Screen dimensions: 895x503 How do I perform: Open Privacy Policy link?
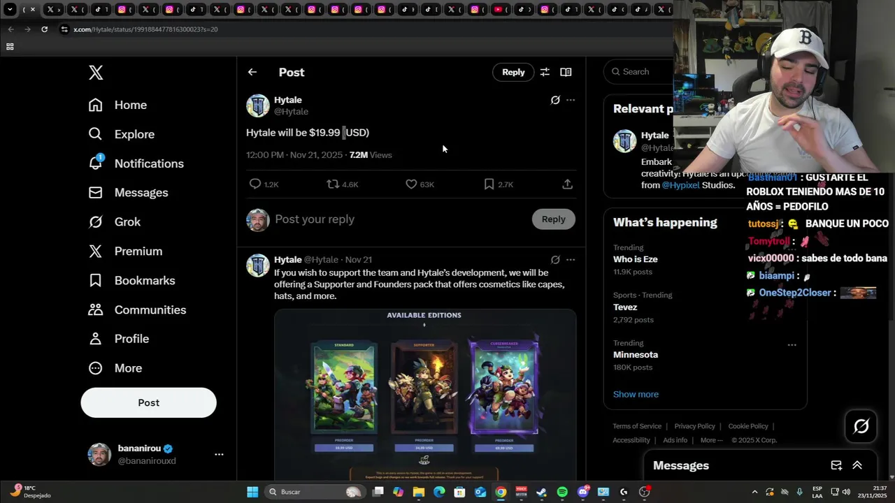click(694, 426)
